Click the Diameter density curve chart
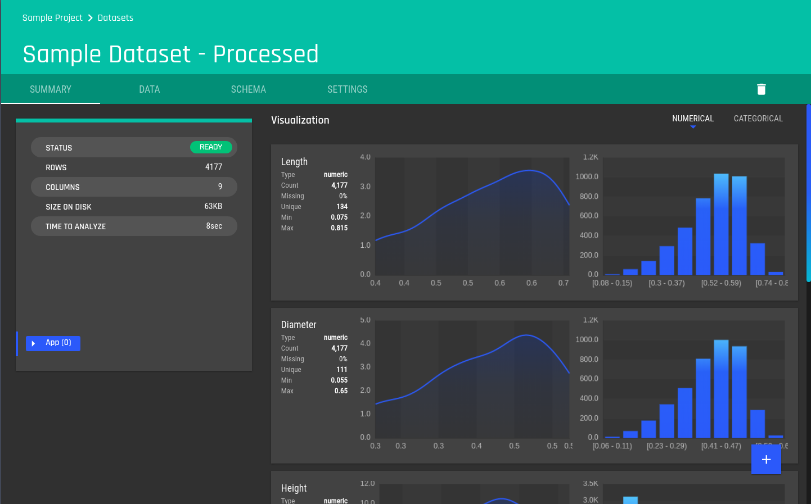The image size is (811, 504). click(x=472, y=379)
